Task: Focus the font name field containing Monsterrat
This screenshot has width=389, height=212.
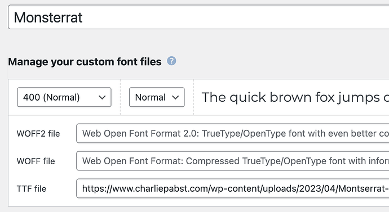Action: tap(198, 17)
